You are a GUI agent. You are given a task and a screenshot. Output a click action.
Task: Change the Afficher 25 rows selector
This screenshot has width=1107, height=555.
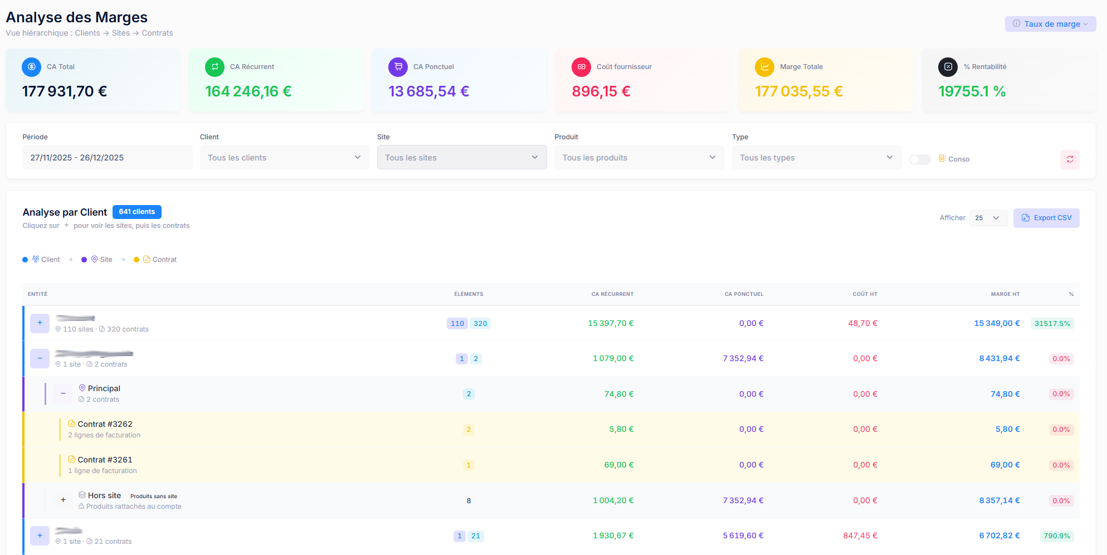pyautogui.click(x=988, y=218)
